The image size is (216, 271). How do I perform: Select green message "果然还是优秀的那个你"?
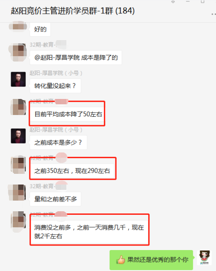pyautogui.click(x=151, y=260)
